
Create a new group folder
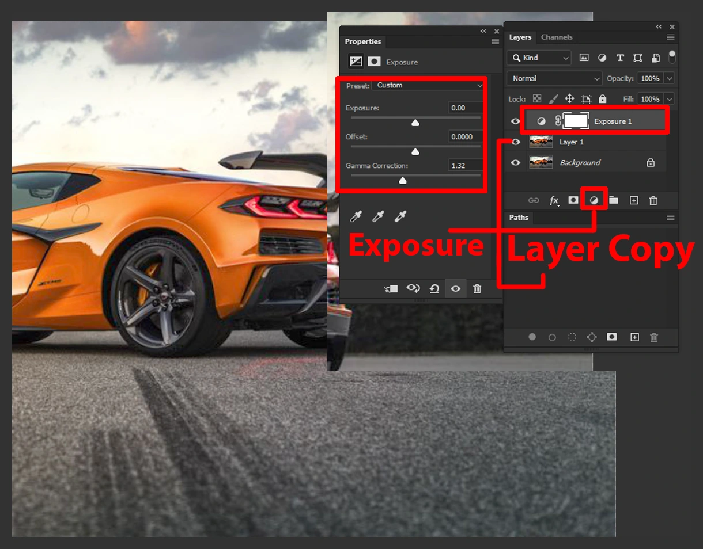614,200
